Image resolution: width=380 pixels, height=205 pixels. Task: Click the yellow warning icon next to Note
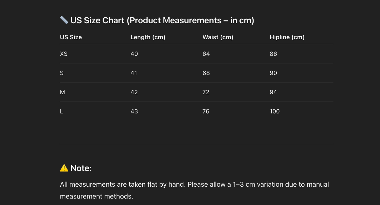click(64, 168)
